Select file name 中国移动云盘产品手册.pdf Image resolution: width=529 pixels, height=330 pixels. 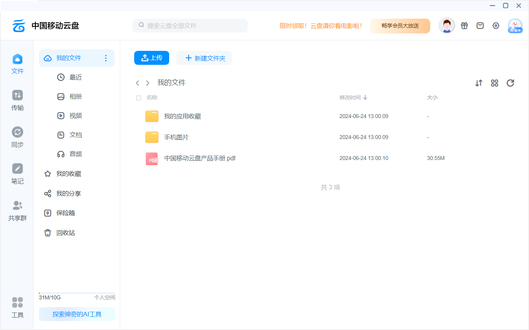click(200, 158)
